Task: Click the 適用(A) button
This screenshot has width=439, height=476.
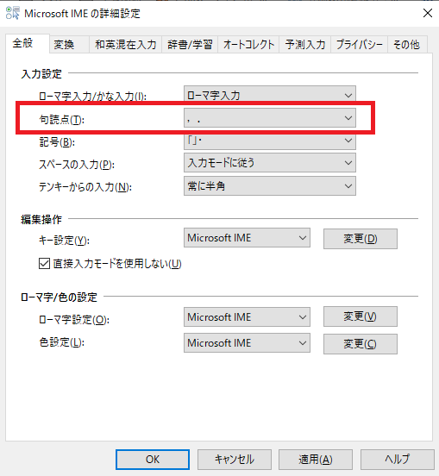Action: (316, 460)
